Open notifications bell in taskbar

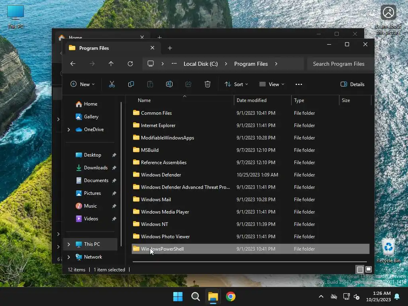coord(397,296)
